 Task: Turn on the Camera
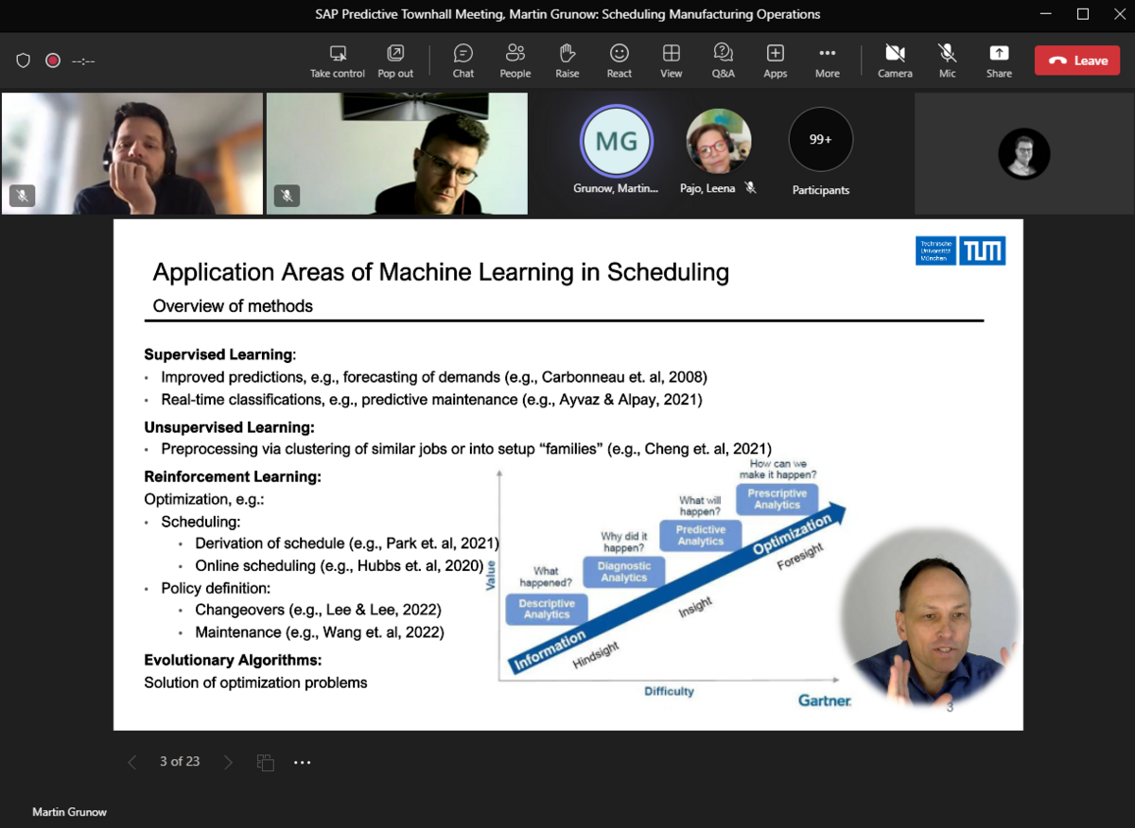pyautogui.click(x=894, y=60)
